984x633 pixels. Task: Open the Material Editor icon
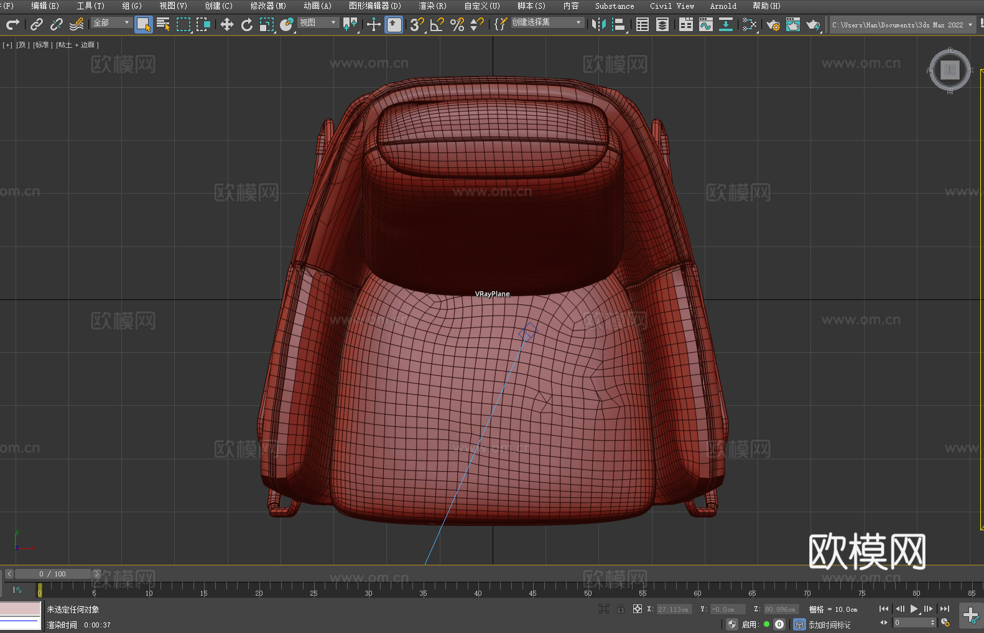pyautogui.click(x=750, y=24)
